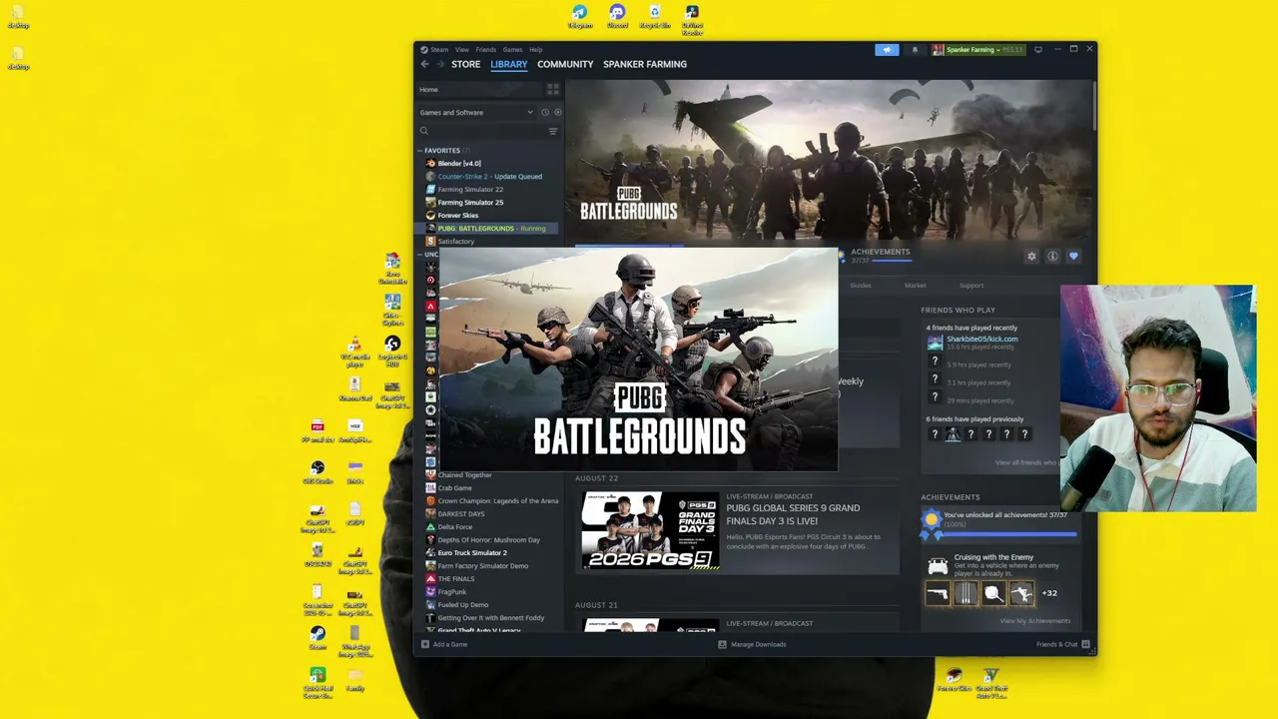Open the Support tab for PUBG
Screen dimensions: 1278x719
coord(971,286)
